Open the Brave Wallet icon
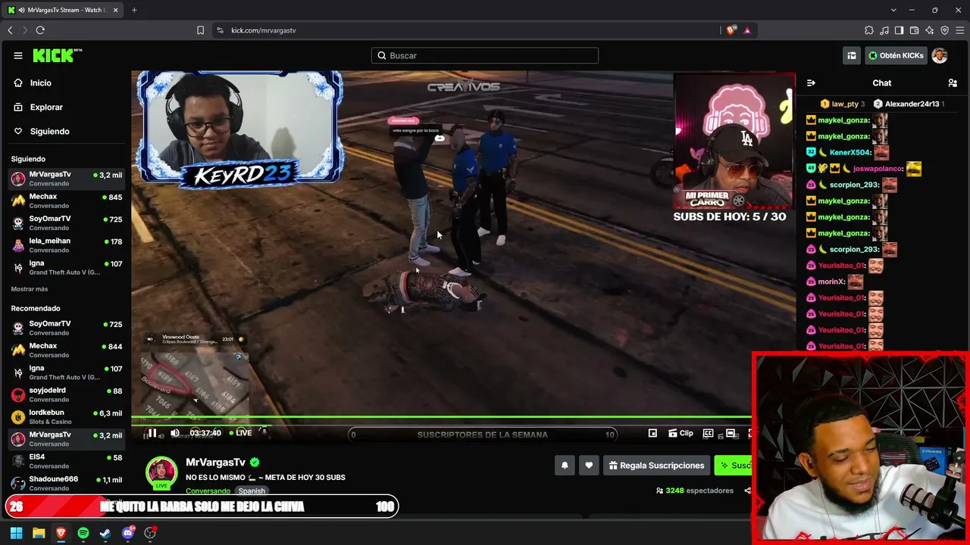The image size is (970, 545). (x=915, y=30)
